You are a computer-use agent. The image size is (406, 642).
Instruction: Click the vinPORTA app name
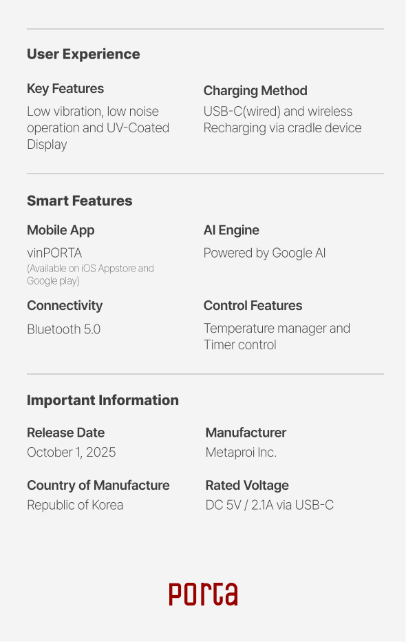54,253
